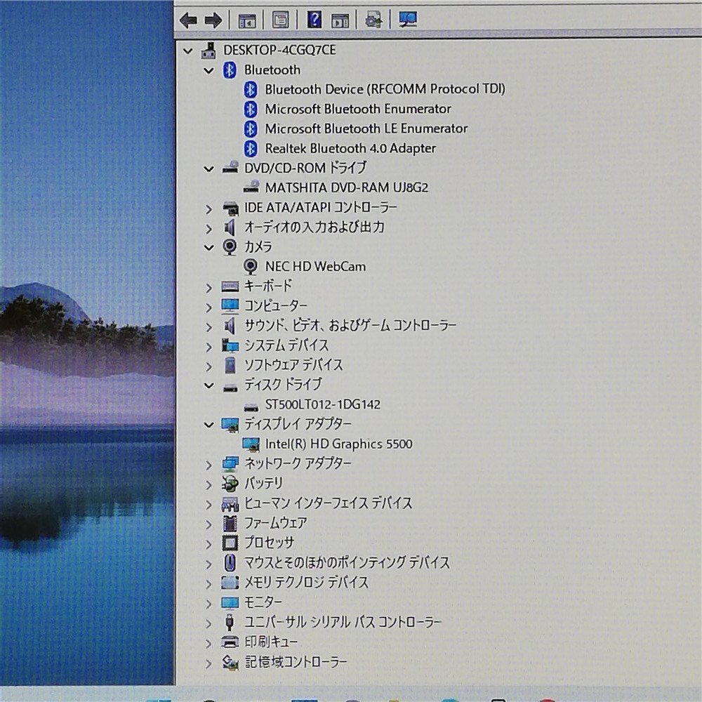The width and height of the screenshot is (702, 702).
Task: Select the DESKTOP-4CGQ7CE root node
Action: (x=279, y=50)
